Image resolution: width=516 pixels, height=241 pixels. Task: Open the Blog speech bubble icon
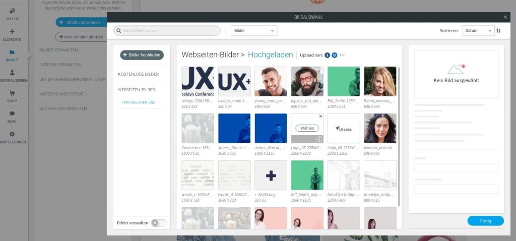(x=12, y=113)
